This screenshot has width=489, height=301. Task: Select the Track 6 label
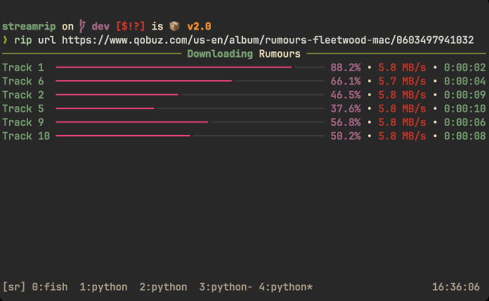click(23, 81)
